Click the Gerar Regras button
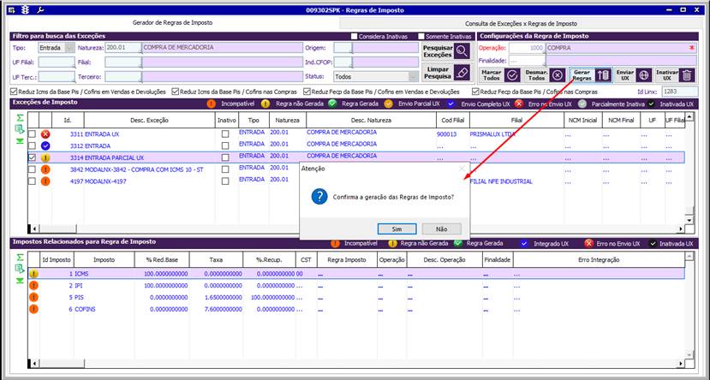Screen dimensions: 710x380 pos(591,75)
